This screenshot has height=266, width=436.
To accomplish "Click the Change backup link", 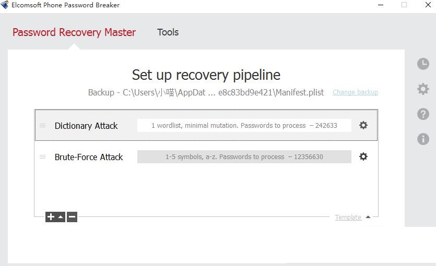I will tap(355, 92).
